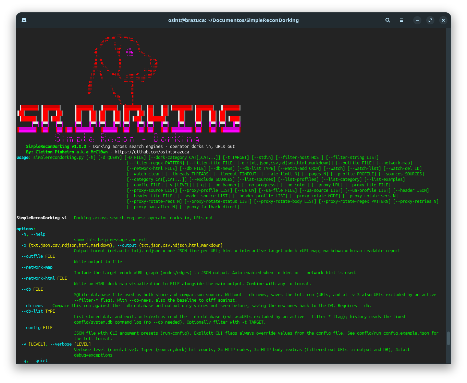Minimize the terminal window
The height and width of the screenshot is (383, 467).
pyautogui.click(x=417, y=20)
